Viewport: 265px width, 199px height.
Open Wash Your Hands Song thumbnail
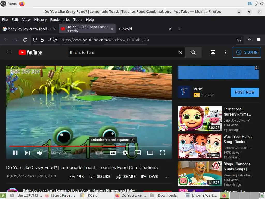pyautogui.click(x=200, y=146)
